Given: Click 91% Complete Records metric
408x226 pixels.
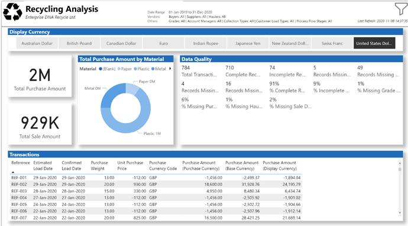Looking at the screenshot, I should point(274,84).
